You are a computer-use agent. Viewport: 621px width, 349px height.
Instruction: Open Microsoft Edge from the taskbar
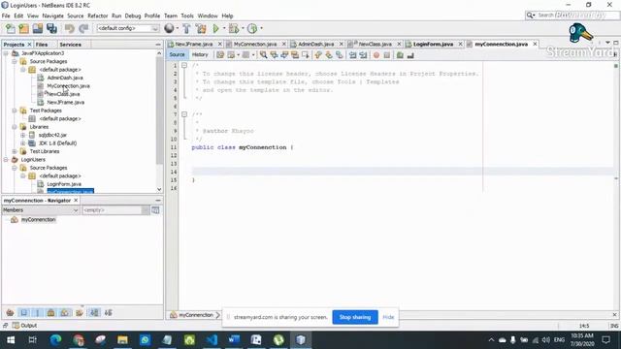(x=55, y=340)
